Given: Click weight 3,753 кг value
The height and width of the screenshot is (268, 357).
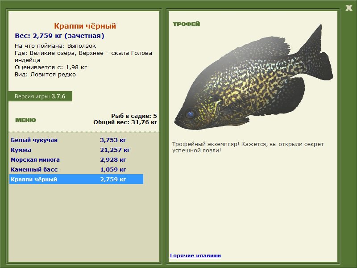Looking at the screenshot, I should point(113,140).
